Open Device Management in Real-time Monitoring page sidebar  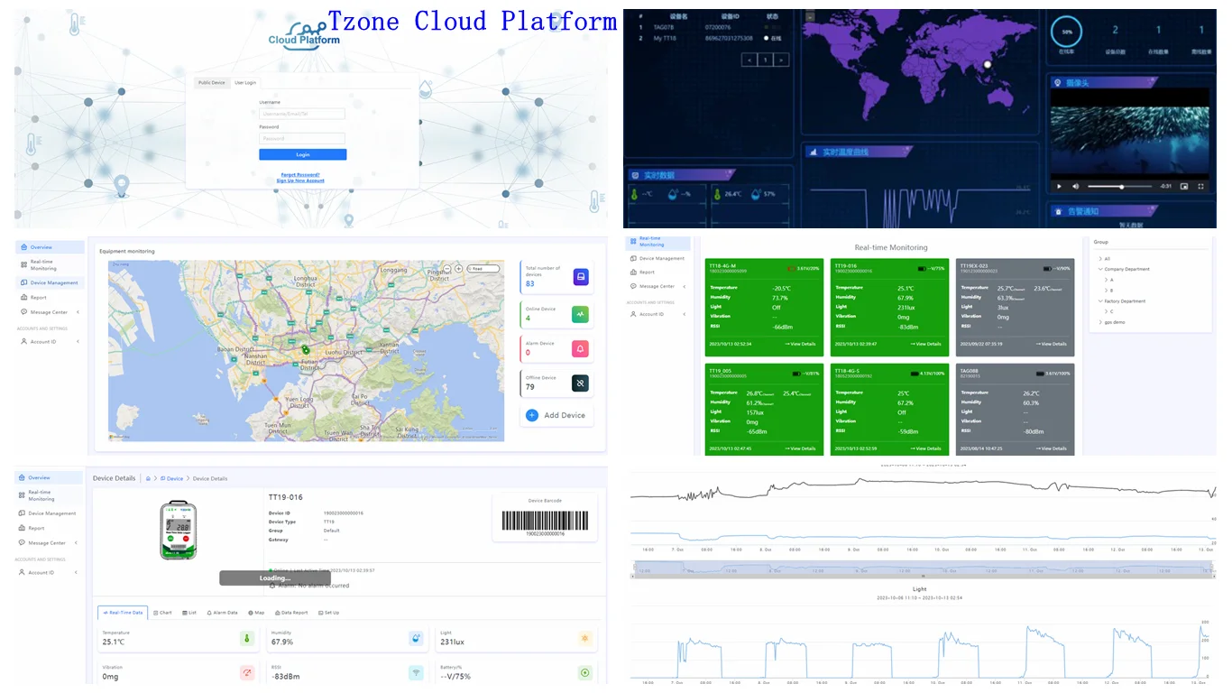657,259
